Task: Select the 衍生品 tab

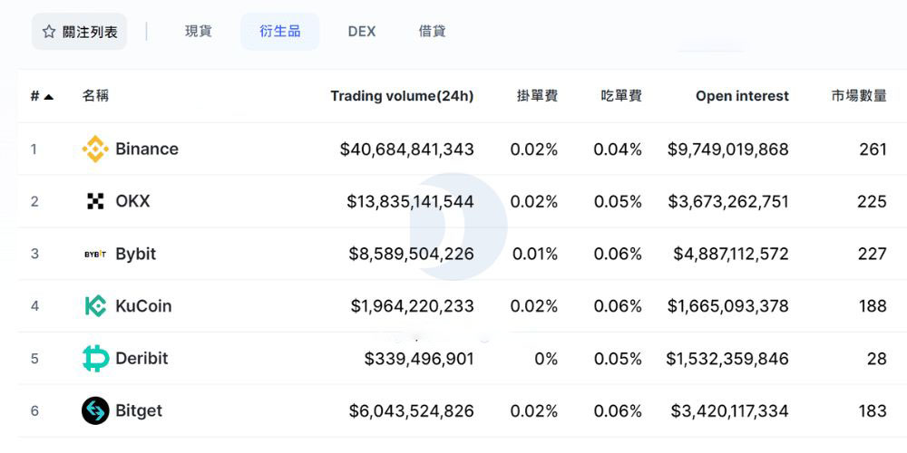Action: coord(280,31)
